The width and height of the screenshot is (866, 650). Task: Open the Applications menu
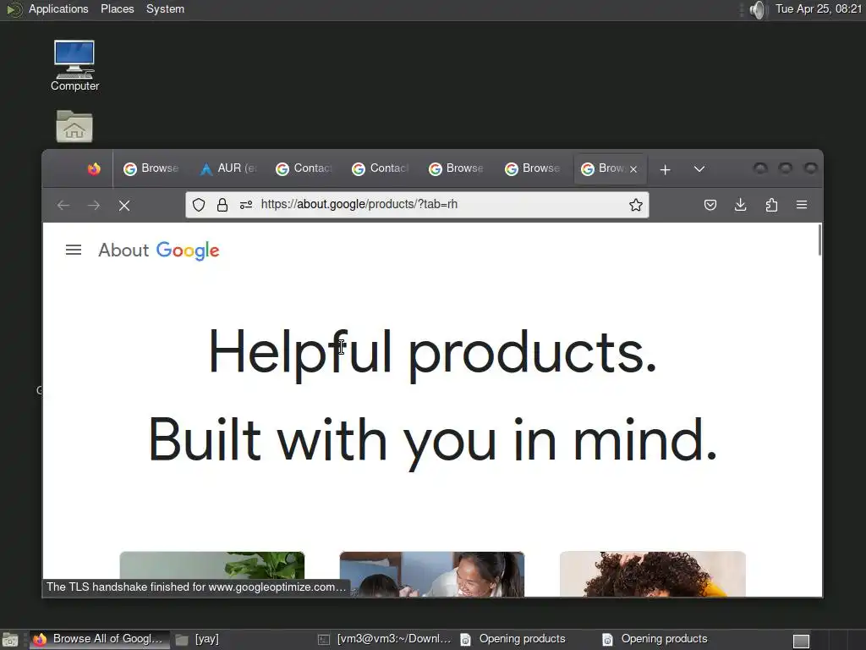point(58,8)
